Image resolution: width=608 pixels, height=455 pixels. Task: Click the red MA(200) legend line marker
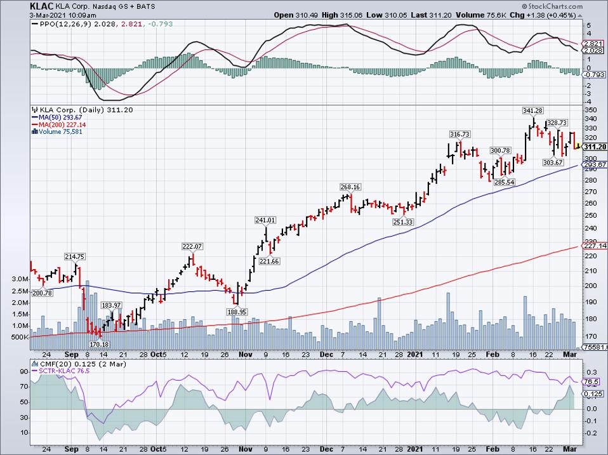[x=36, y=125]
